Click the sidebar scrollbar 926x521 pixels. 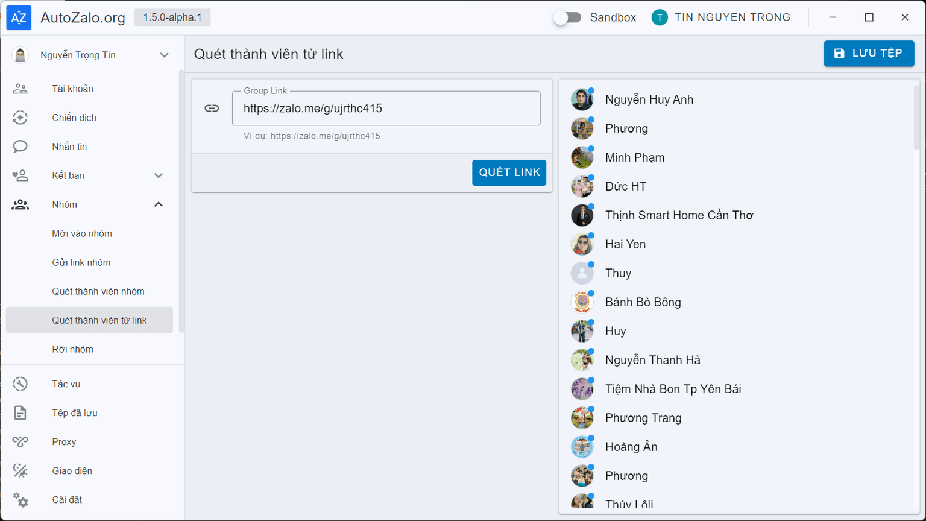(x=181, y=201)
